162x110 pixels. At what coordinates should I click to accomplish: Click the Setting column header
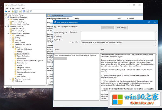tap(77, 18)
